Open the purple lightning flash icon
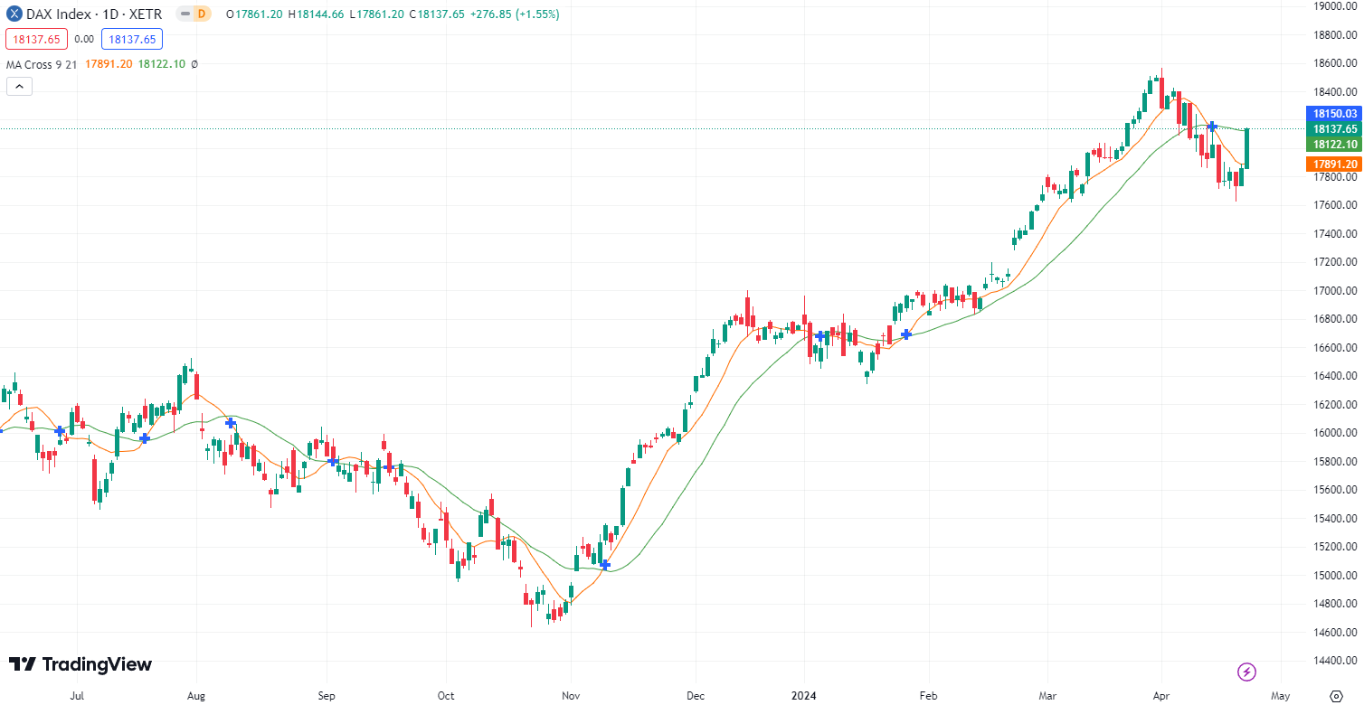The image size is (1364, 705). tap(1246, 672)
